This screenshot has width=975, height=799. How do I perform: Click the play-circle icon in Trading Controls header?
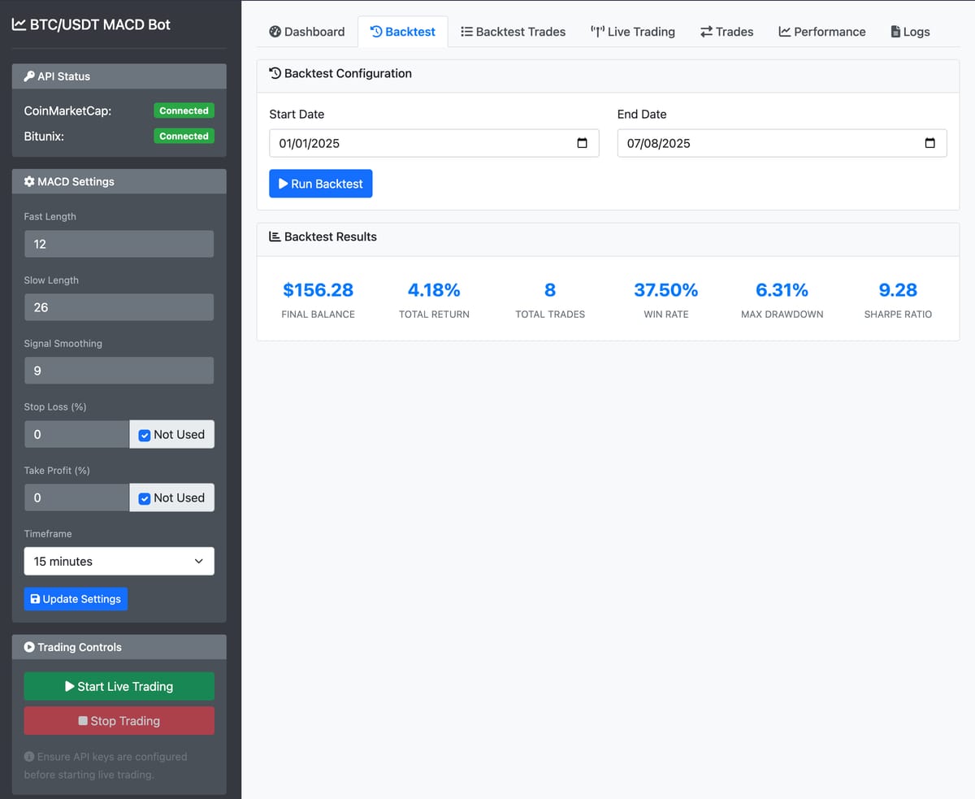[29, 647]
